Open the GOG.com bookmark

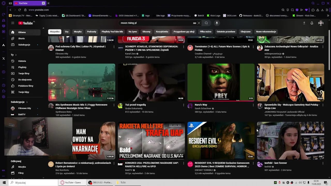point(230,16)
